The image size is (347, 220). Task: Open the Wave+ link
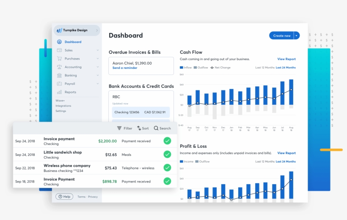pyautogui.click(x=60, y=100)
